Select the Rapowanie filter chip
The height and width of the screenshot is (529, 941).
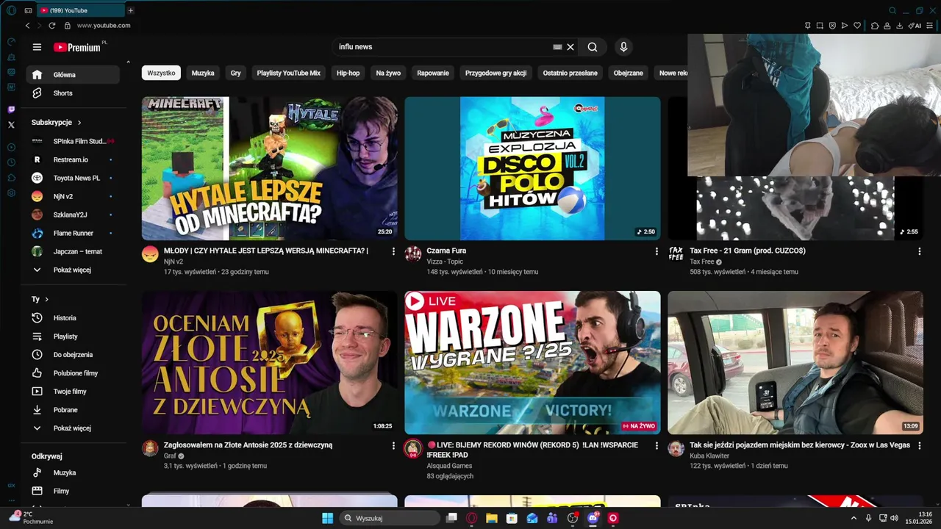(433, 73)
